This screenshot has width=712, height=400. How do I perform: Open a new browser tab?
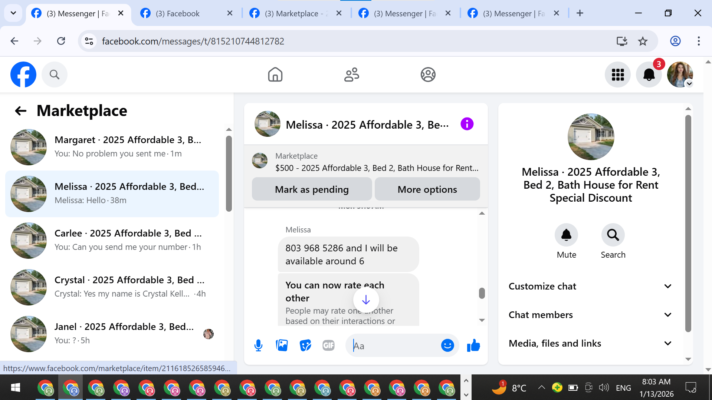coord(580,13)
